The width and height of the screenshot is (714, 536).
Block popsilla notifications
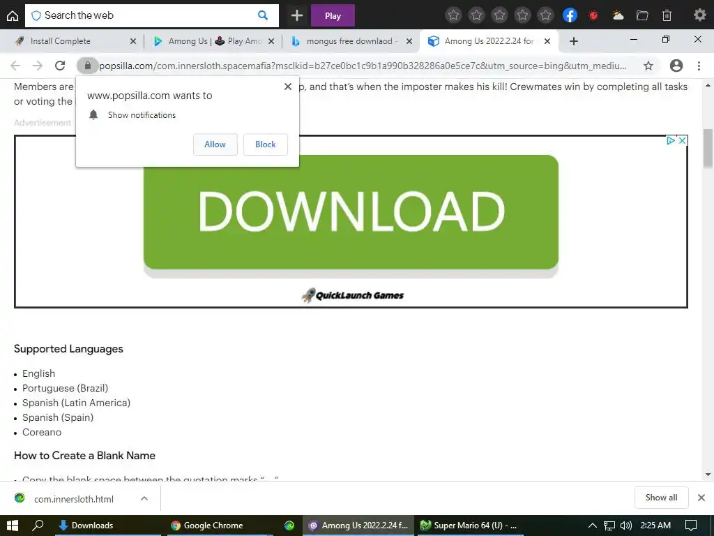(266, 144)
